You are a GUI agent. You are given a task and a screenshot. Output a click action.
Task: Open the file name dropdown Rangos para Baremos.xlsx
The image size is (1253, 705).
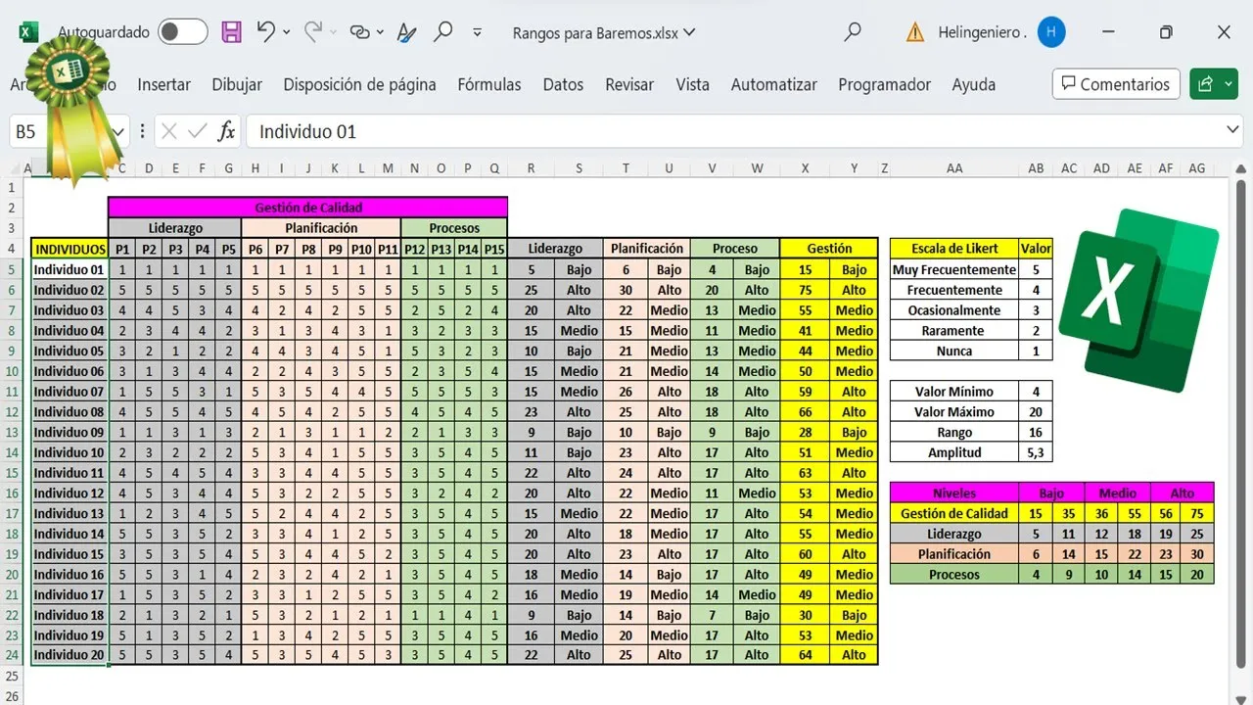pyautogui.click(x=604, y=32)
